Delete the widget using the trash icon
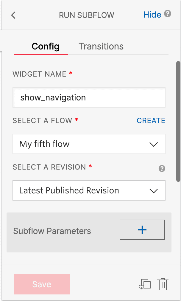This screenshot has height=301, width=181. coord(163,284)
